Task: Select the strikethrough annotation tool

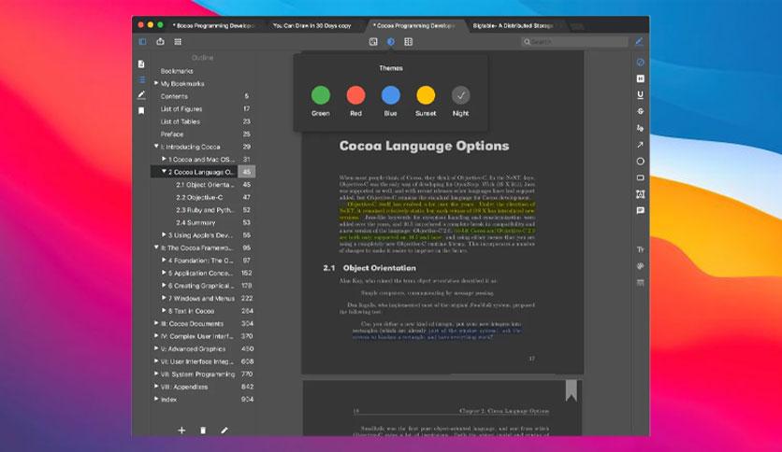Action: (x=641, y=111)
